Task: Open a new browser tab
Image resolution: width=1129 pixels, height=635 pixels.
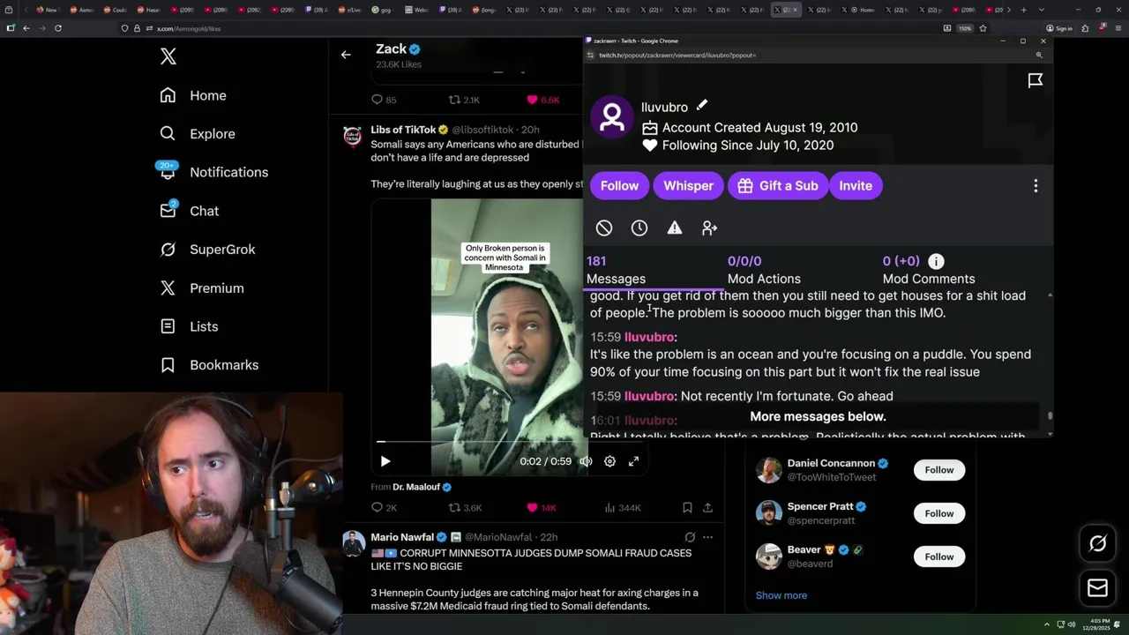Action: (x=1023, y=10)
